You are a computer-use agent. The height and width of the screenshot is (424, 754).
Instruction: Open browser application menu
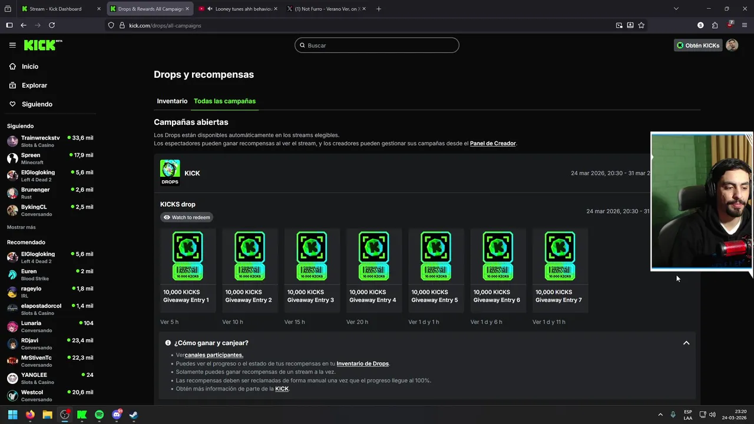[745, 25]
